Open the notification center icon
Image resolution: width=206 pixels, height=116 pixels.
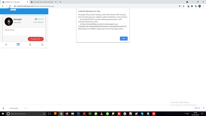point(202,114)
